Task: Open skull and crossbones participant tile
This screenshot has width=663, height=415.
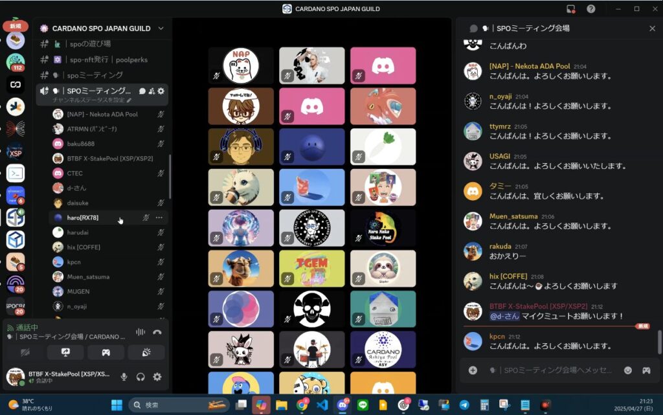Action: coord(312,309)
